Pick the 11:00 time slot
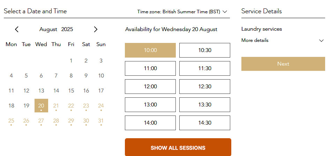Viewport: 330px width, 156px height. (150, 68)
